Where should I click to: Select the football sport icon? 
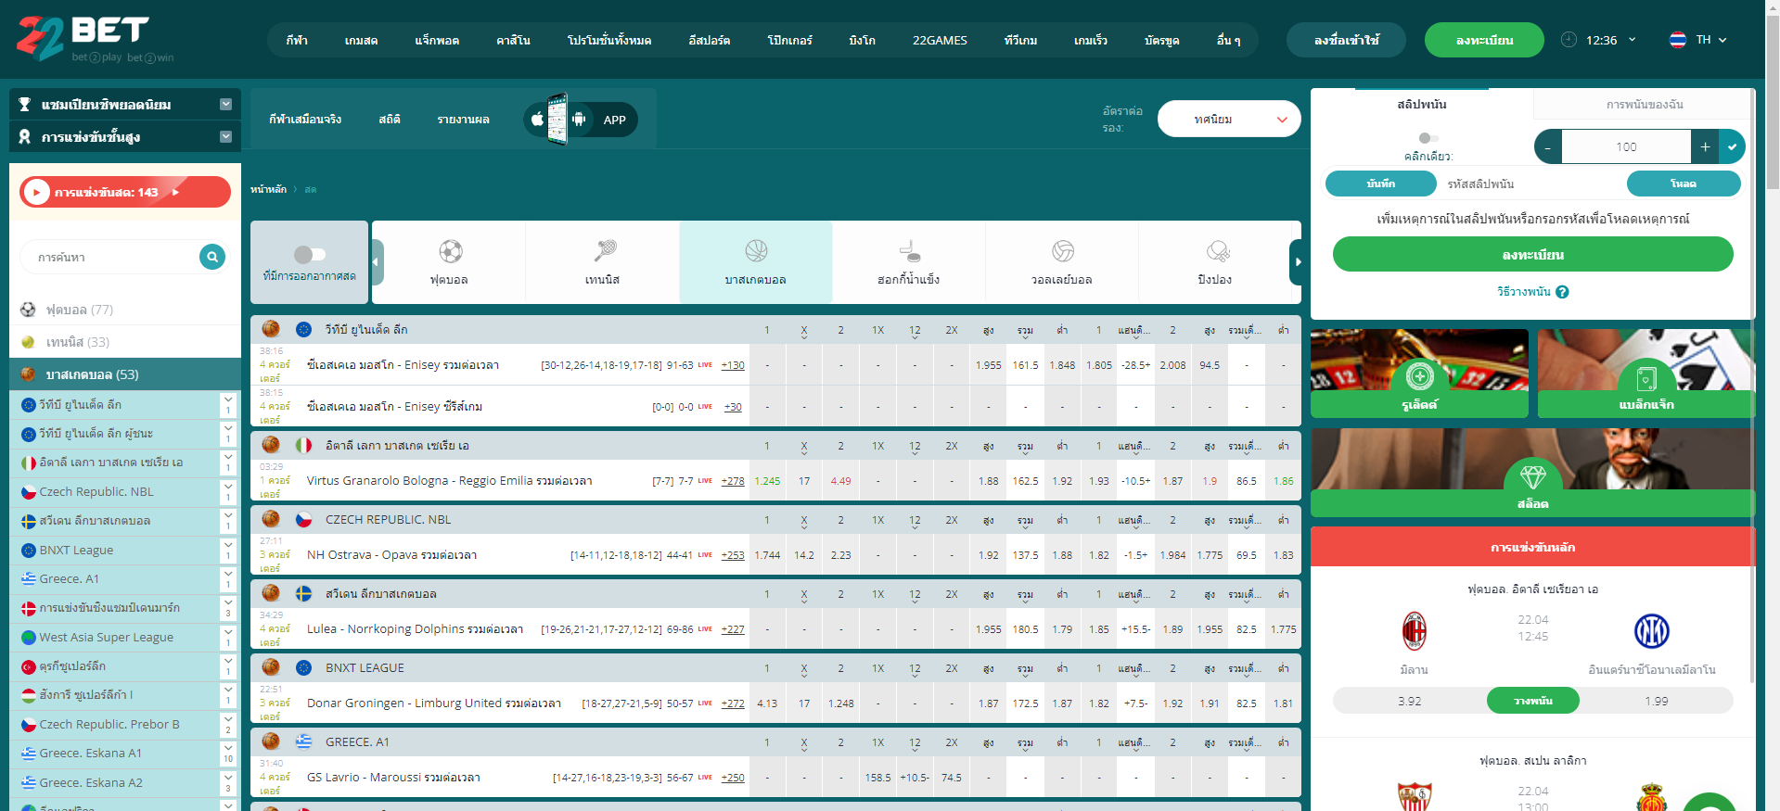click(x=450, y=251)
